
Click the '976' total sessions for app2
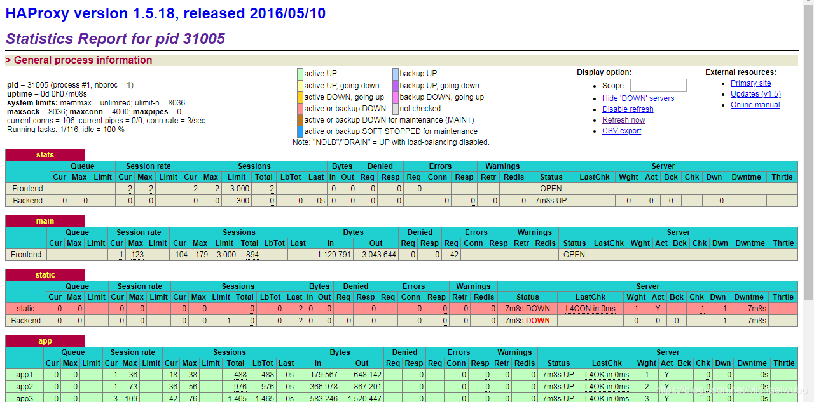coord(240,387)
